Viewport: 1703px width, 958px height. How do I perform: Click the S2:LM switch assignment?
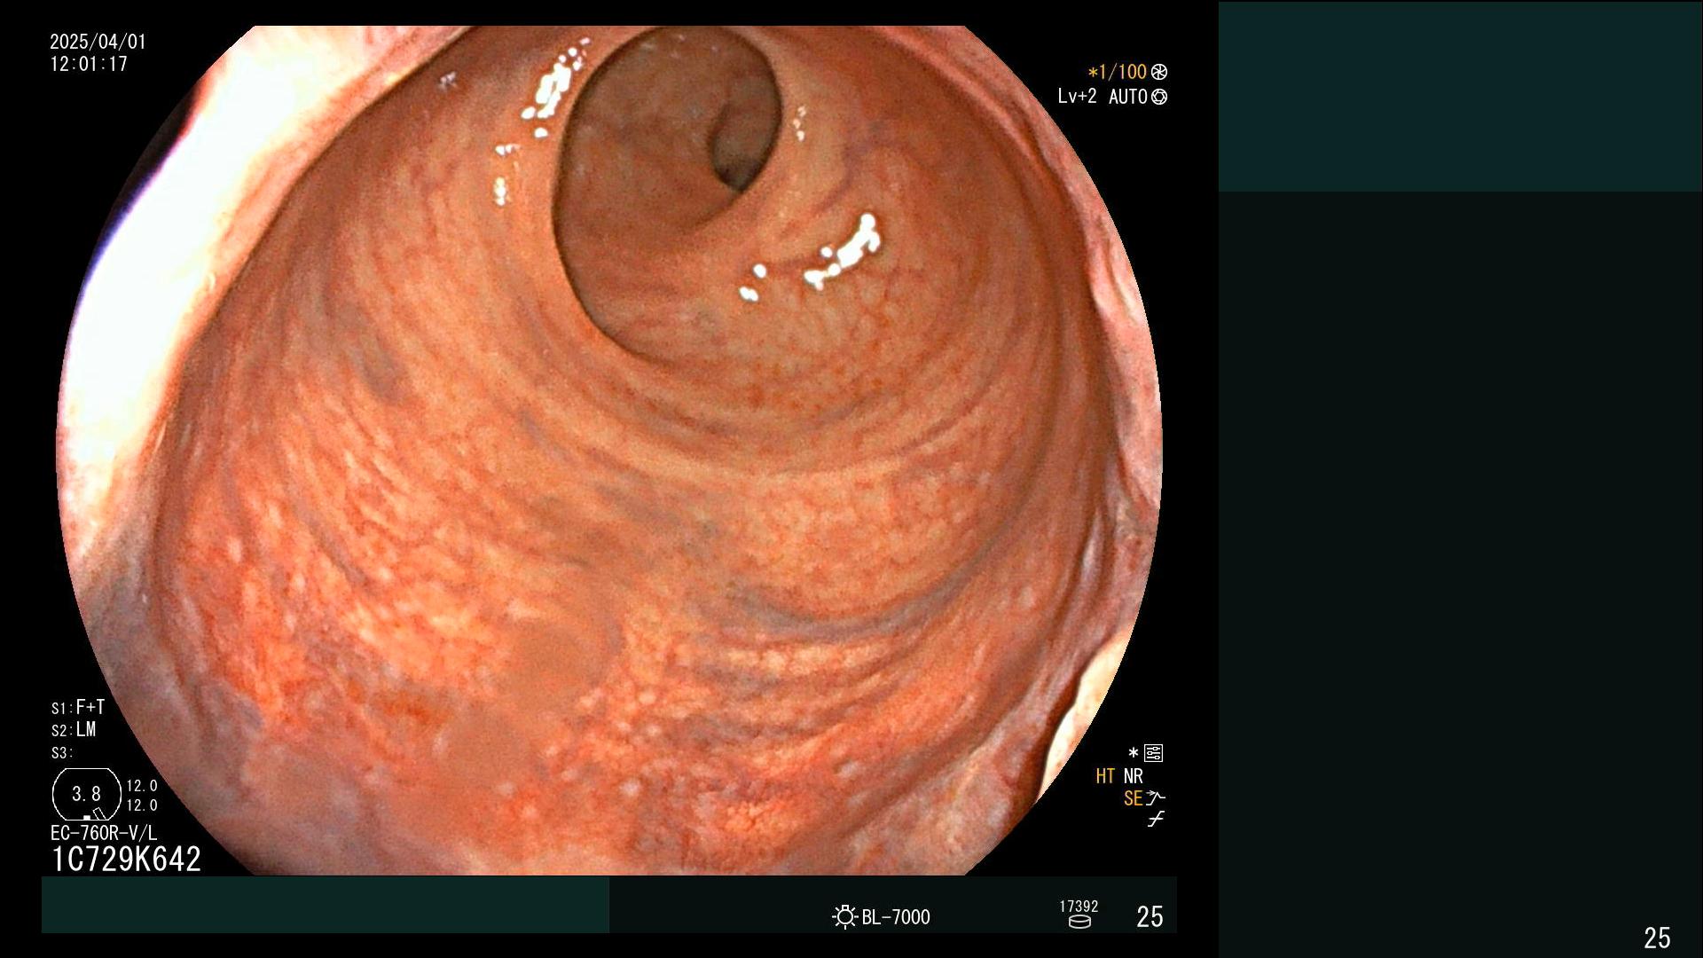click(x=74, y=729)
